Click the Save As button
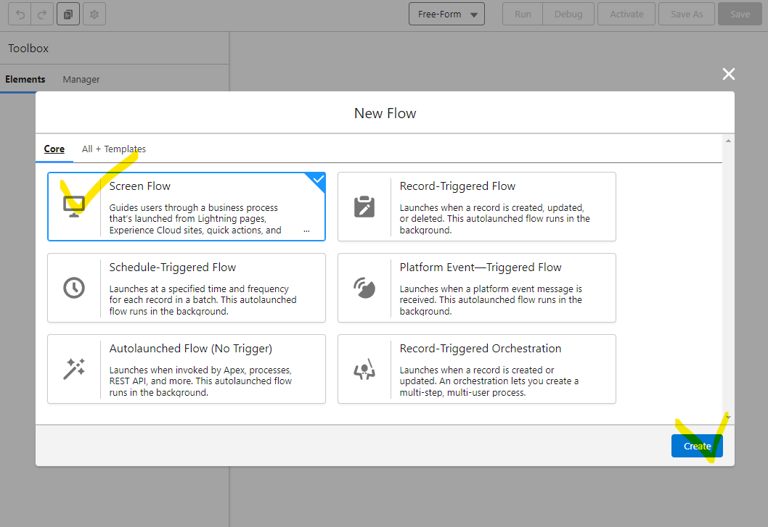 [686, 14]
